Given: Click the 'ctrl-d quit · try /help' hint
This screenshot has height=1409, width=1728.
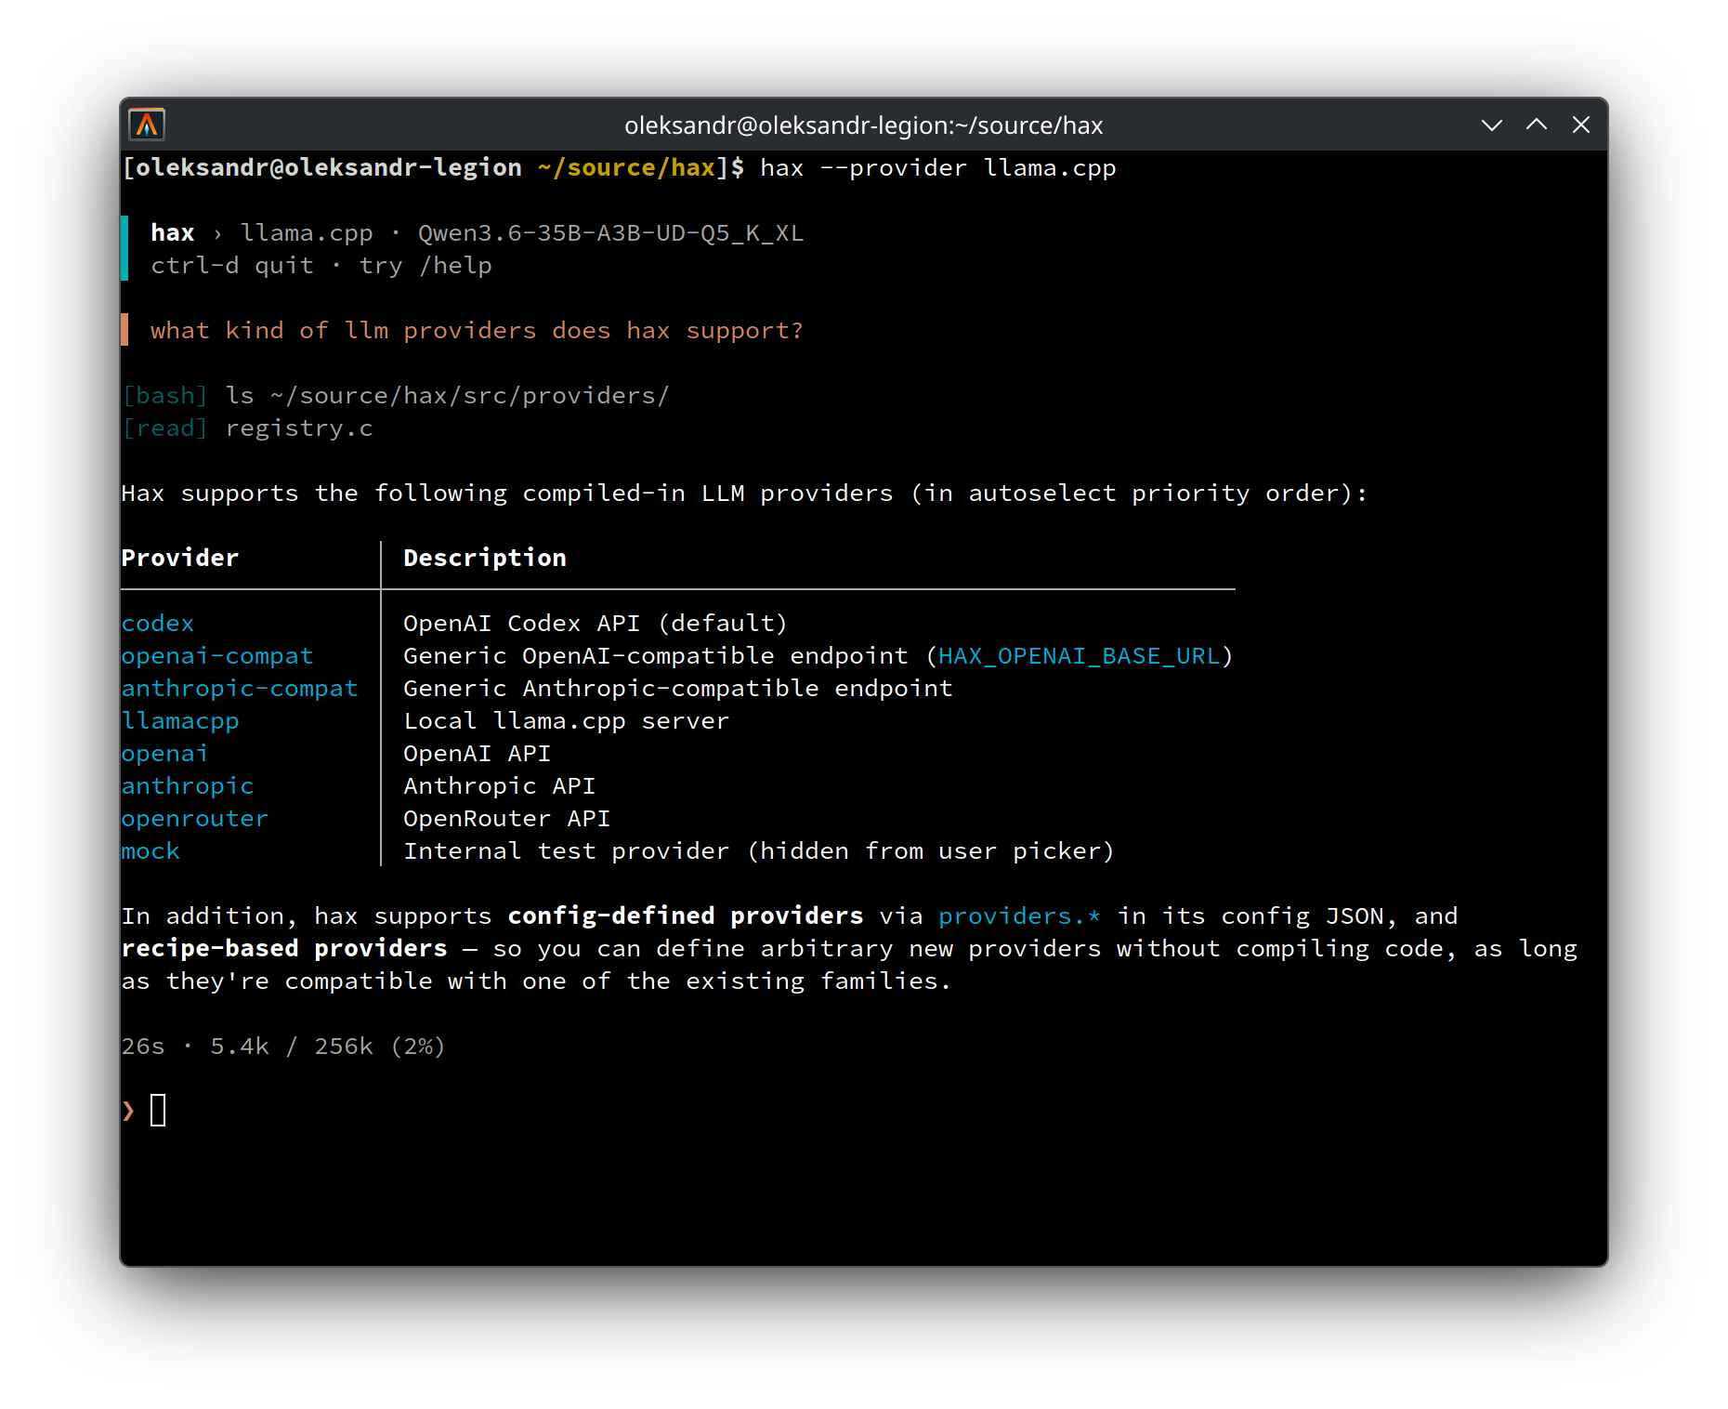Looking at the screenshot, I should coord(321,266).
